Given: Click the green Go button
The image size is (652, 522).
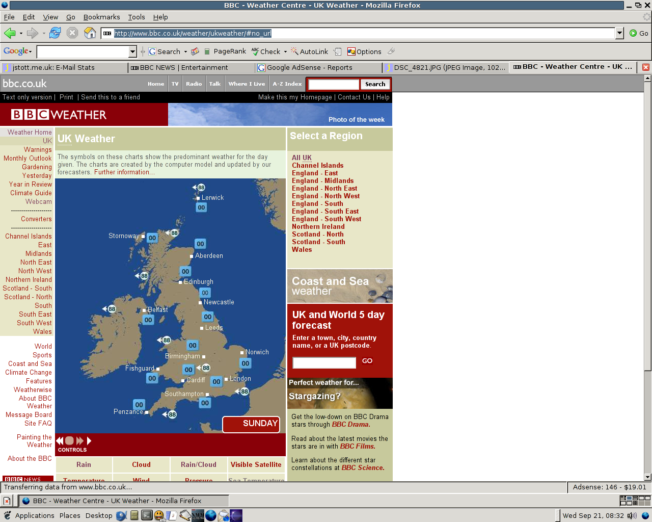Looking at the screenshot, I should [639, 33].
